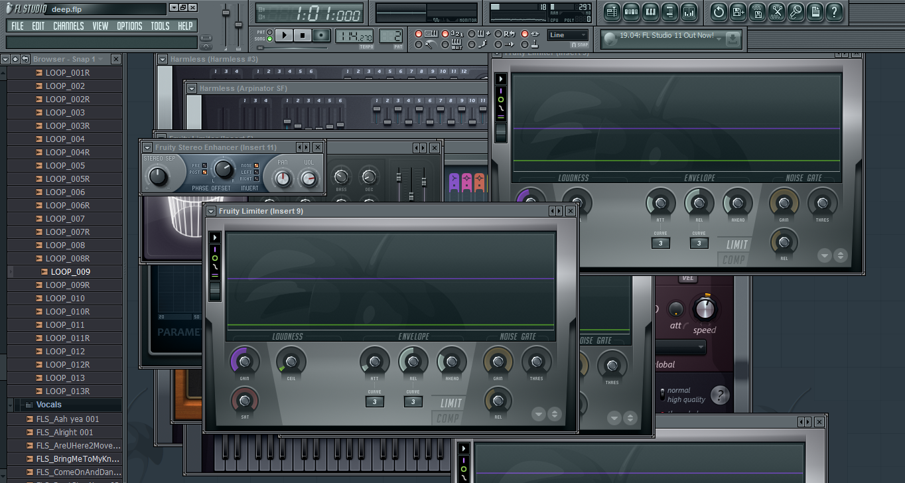Open the Harmless #3 window menu arrow
The height and width of the screenshot is (483, 905).
pyautogui.click(x=163, y=59)
